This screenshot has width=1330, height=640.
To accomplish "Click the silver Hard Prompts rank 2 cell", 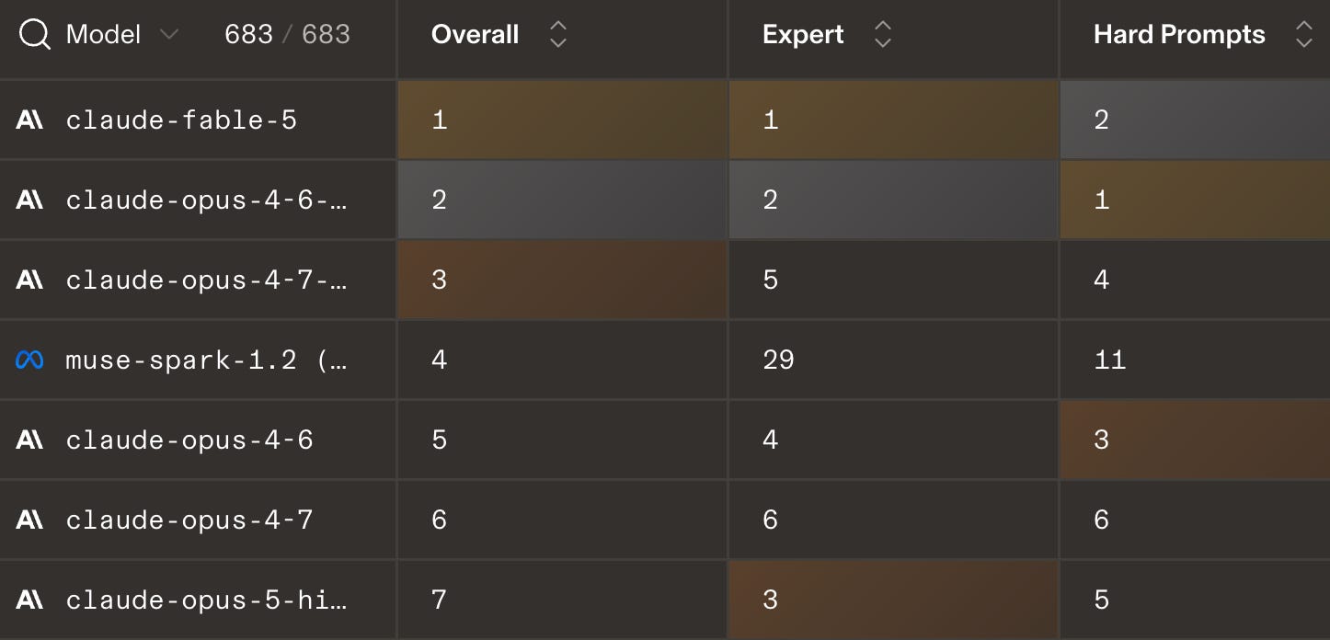I will (x=1195, y=120).
